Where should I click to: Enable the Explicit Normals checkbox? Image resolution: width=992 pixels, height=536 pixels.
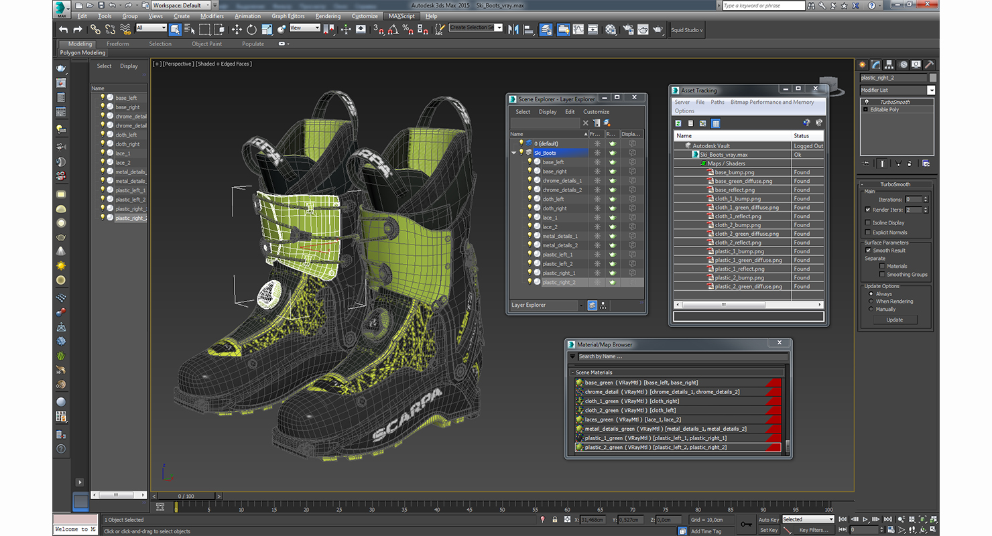[x=868, y=232]
